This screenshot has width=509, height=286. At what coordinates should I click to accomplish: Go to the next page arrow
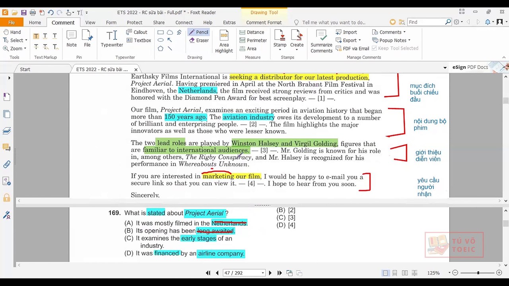(x=270, y=273)
